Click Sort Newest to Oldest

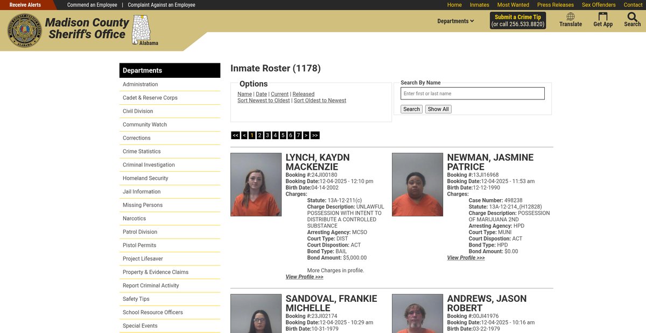(x=263, y=100)
